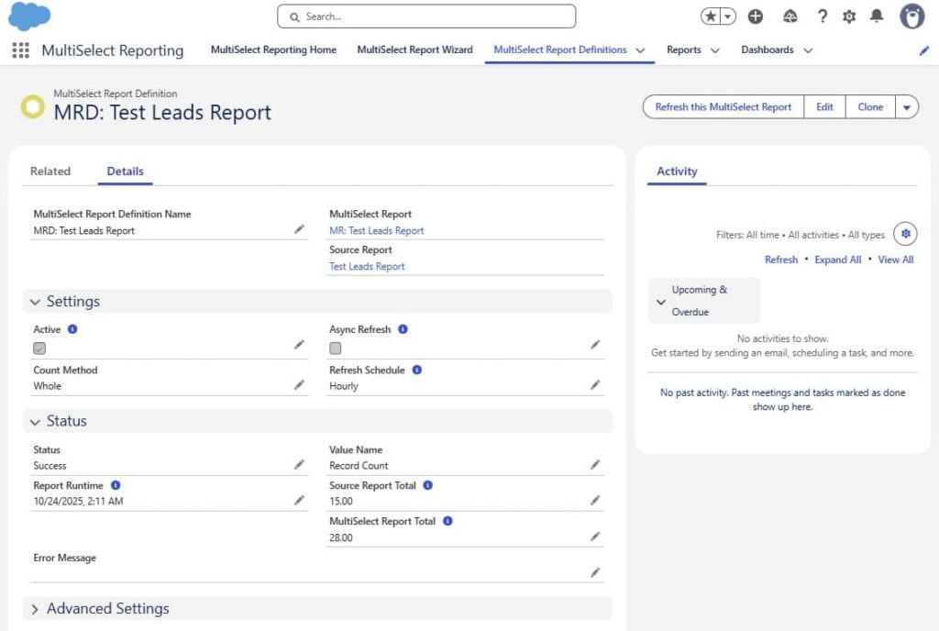This screenshot has width=939, height=631.
Task: Toggle the Async Refresh checkbox
Action: tap(335, 348)
